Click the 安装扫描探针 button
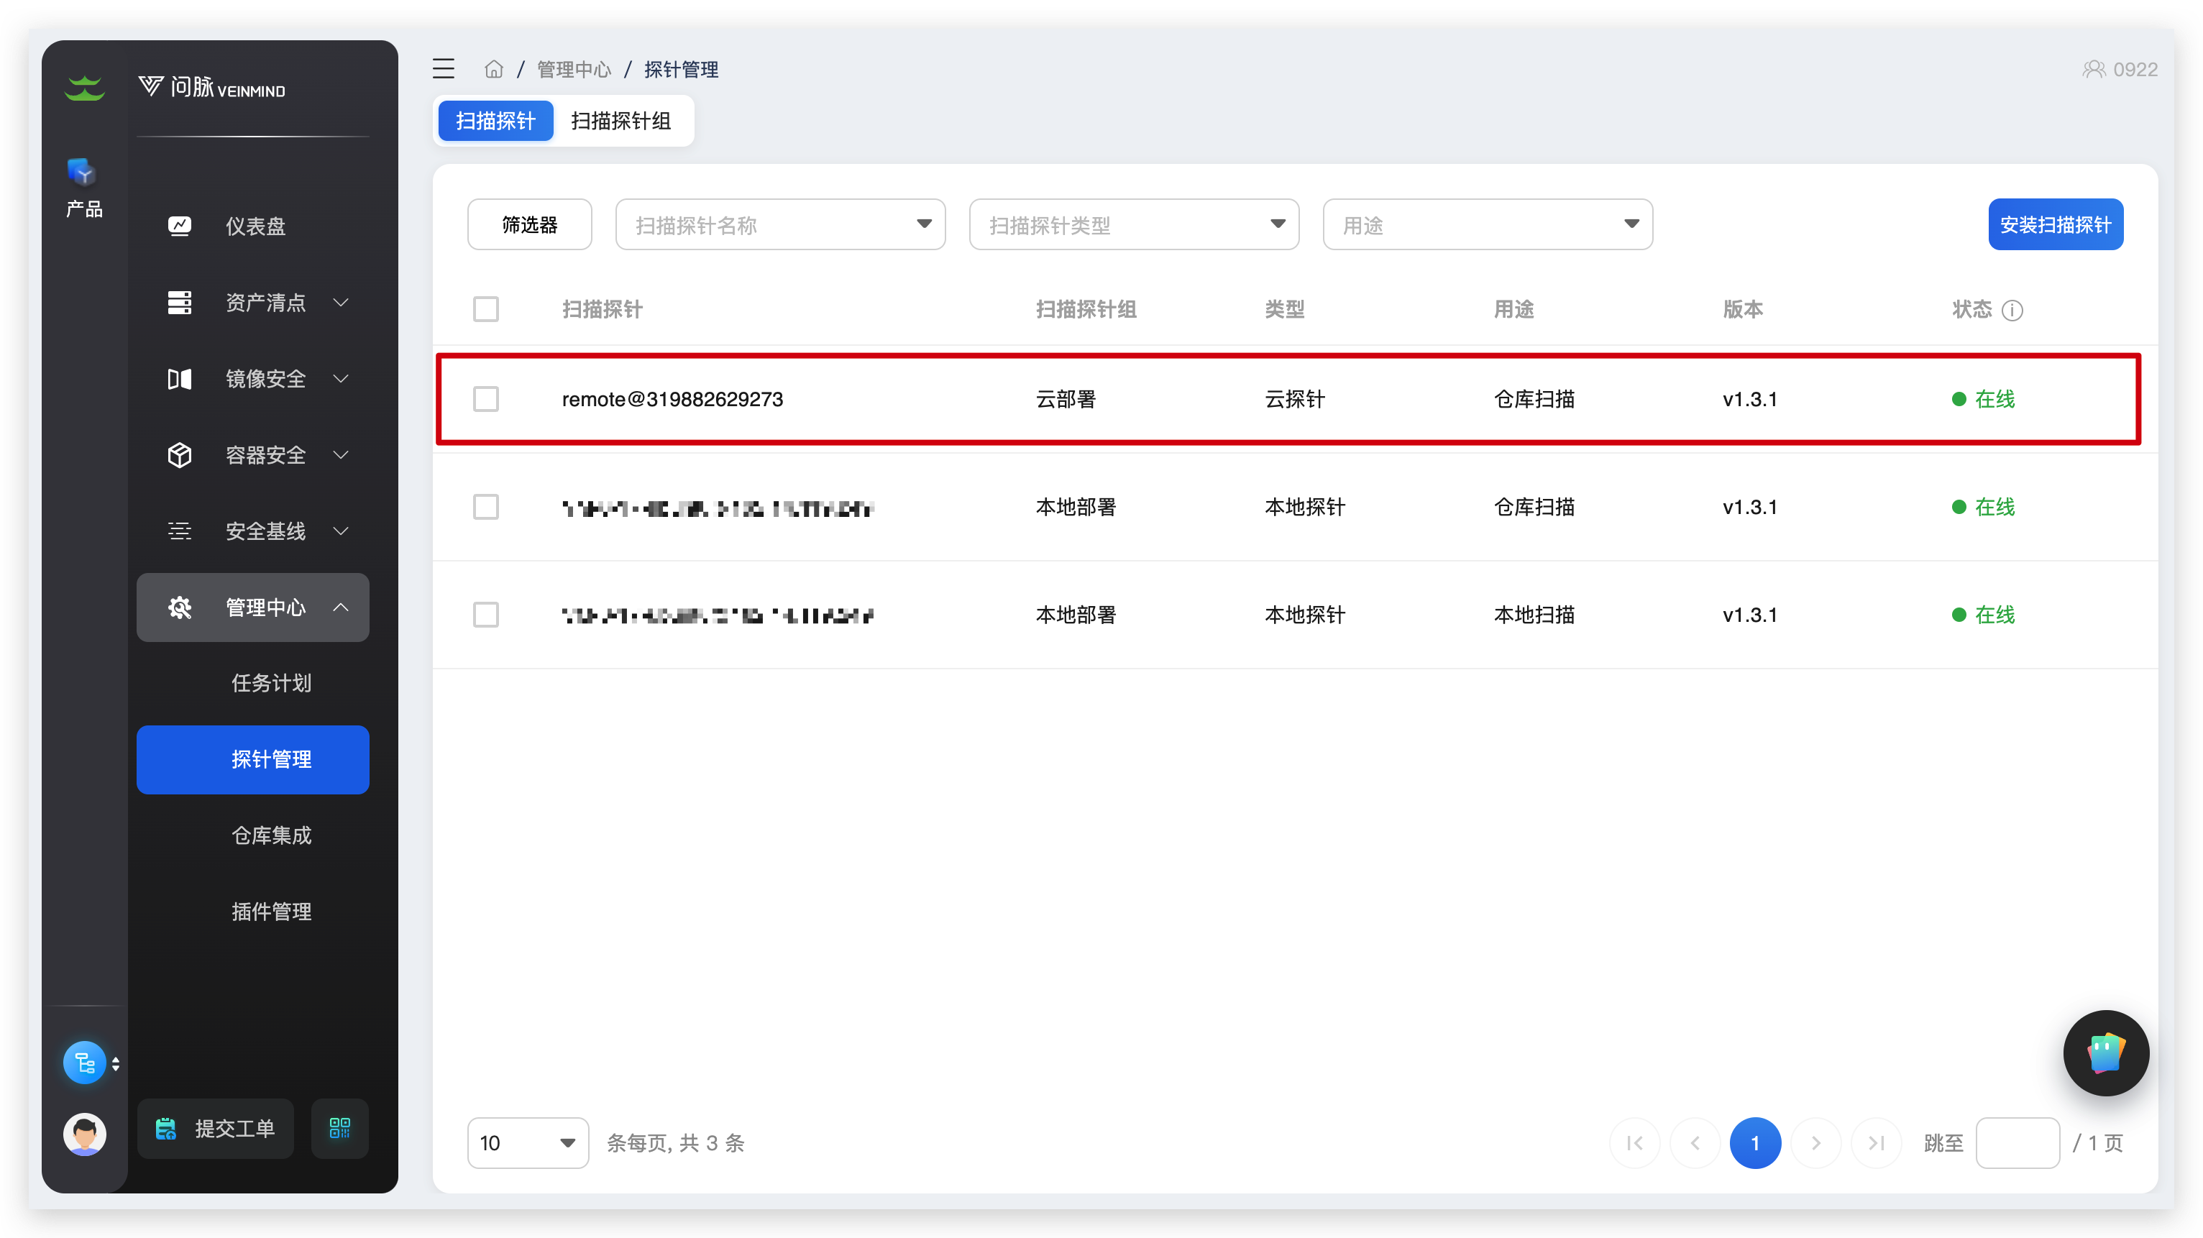Screen dimensions: 2203x1238 (2055, 224)
